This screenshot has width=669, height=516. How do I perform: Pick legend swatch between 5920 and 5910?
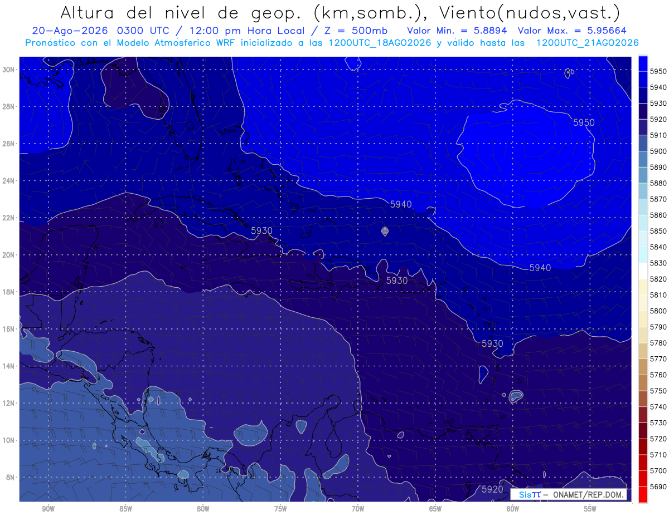pos(643,127)
